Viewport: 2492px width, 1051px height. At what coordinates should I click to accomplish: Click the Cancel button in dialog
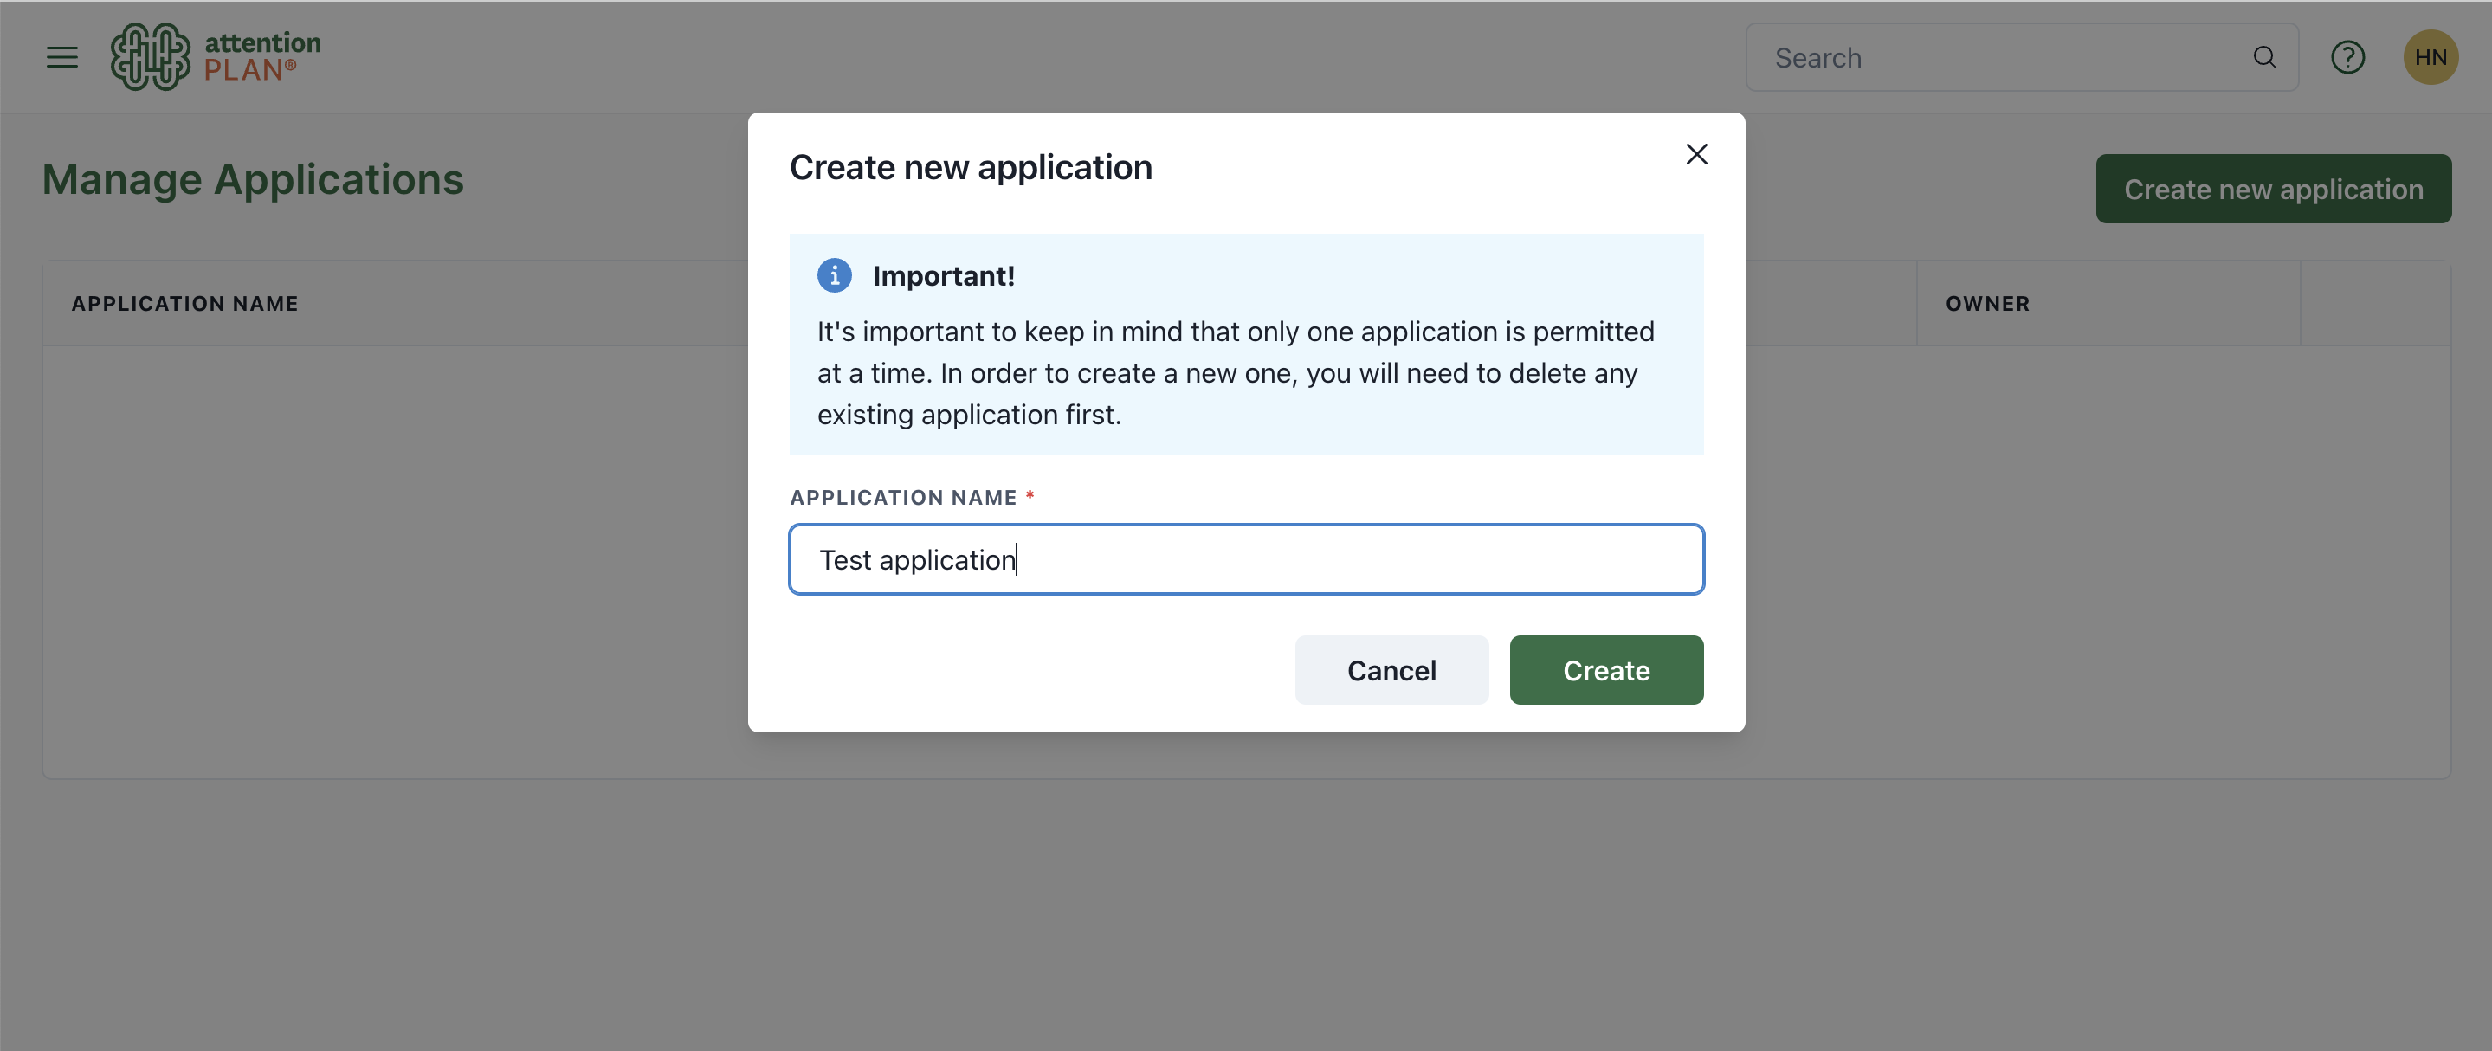pyautogui.click(x=1391, y=669)
